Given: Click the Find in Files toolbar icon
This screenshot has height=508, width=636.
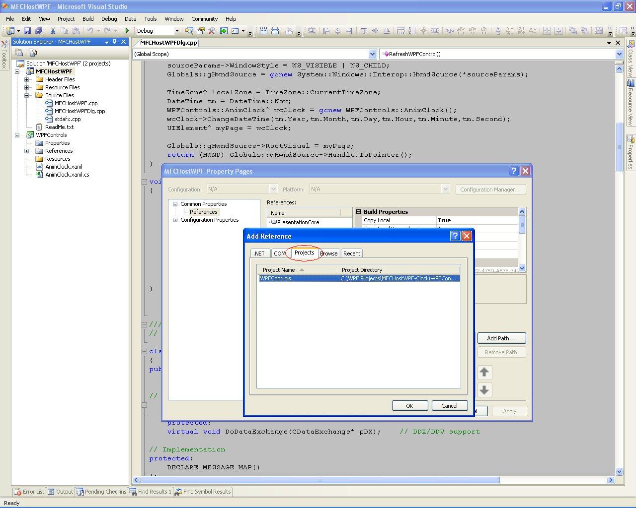Looking at the screenshot, I should (189, 31).
